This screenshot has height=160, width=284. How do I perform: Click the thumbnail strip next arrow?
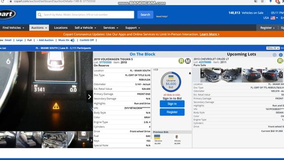tap(91, 140)
